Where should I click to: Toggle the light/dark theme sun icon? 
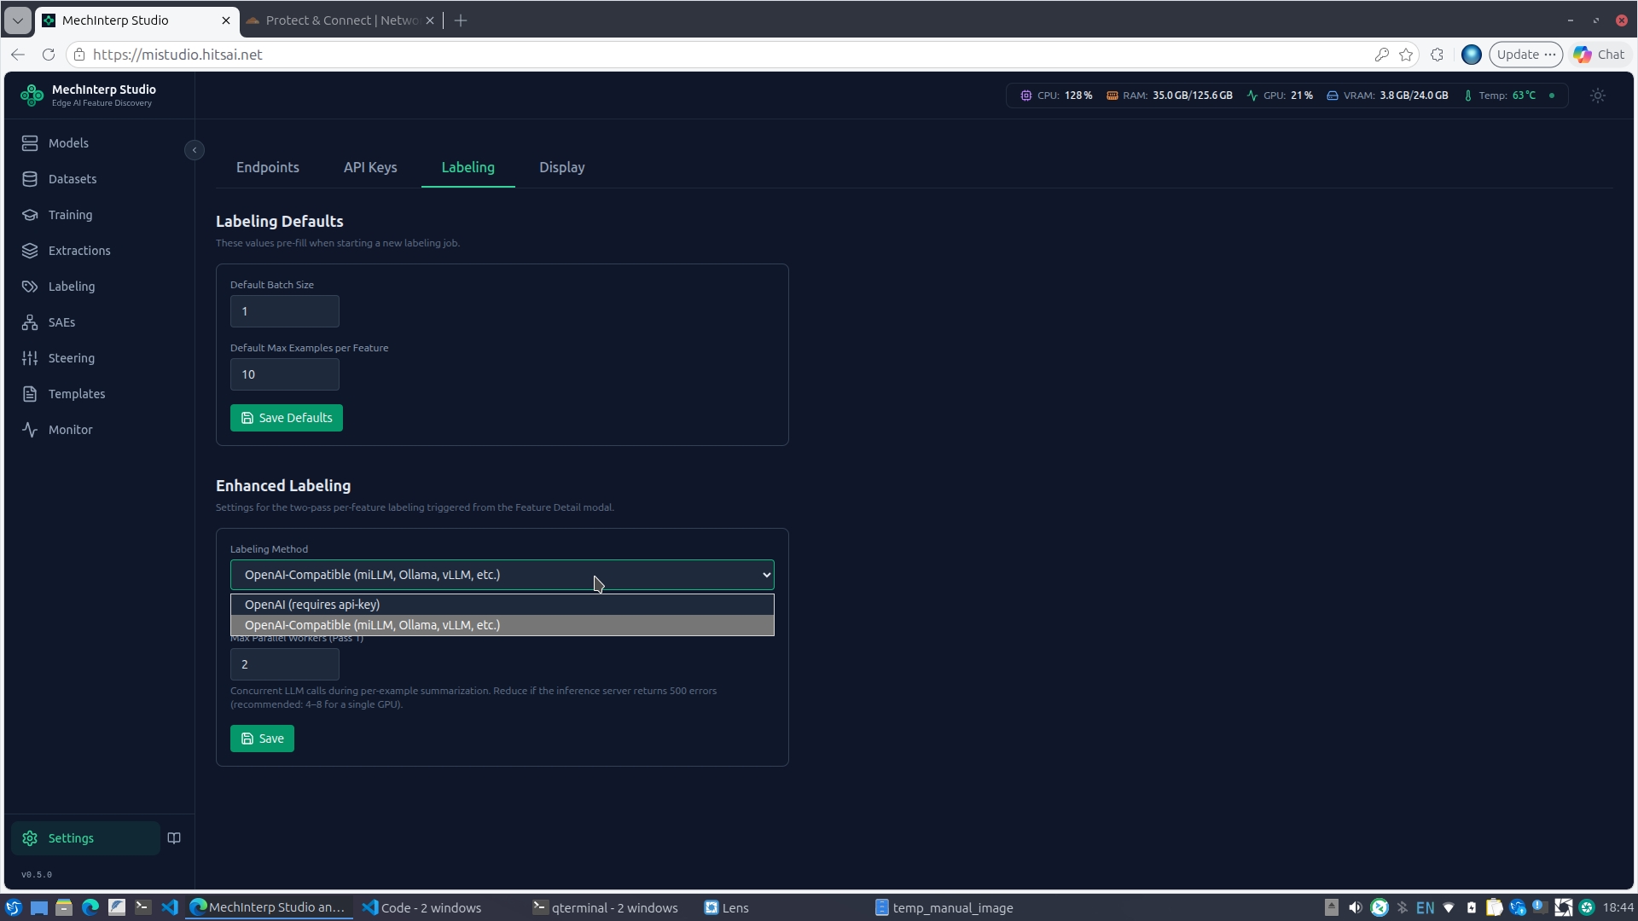[x=1598, y=96]
